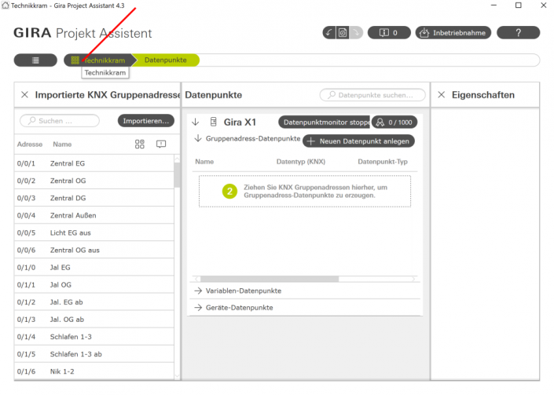Click Neuen Datenpunkt anlegen

[x=358, y=141]
